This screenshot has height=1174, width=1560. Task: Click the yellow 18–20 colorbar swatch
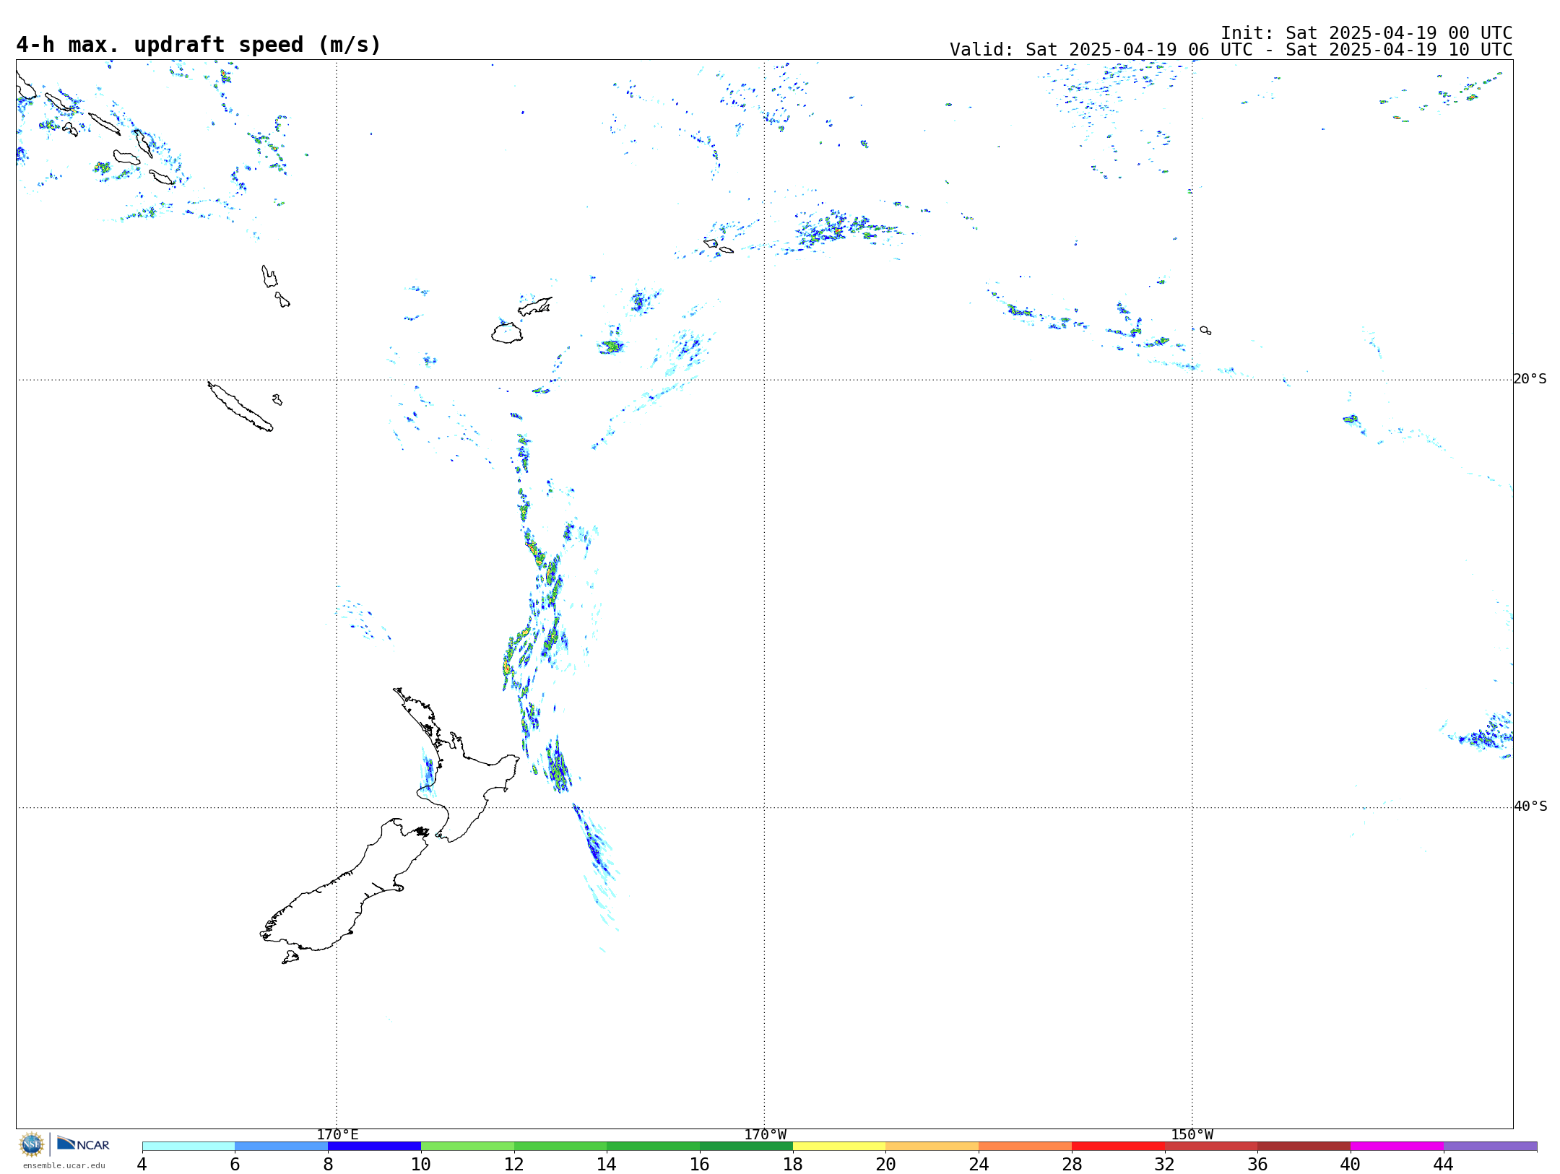click(x=839, y=1147)
